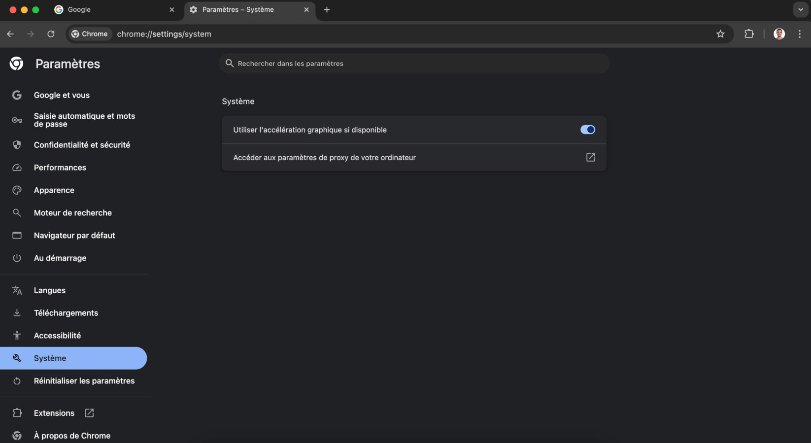Click the key icon for passwords
This screenshot has width=811, height=443.
17,120
